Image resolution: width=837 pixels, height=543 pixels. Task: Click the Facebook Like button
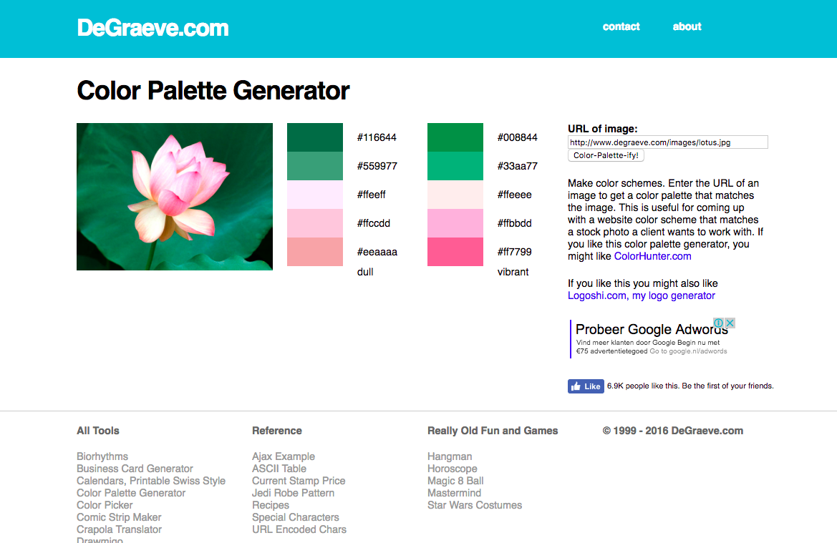pos(586,386)
